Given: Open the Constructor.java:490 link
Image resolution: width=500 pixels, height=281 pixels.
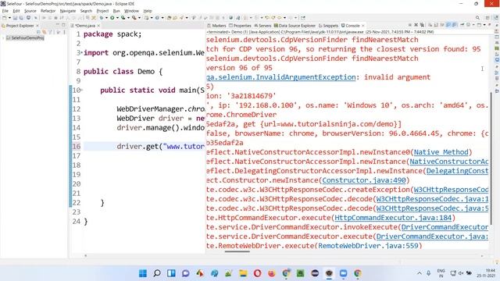Looking at the screenshot, I should pyautogui.click(x=364, y=180).
